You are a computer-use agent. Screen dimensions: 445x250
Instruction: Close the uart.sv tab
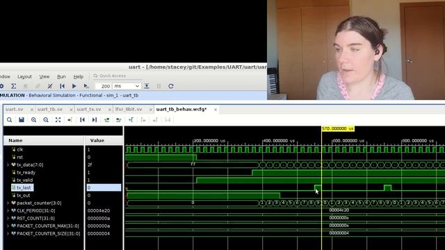(32, 110)
